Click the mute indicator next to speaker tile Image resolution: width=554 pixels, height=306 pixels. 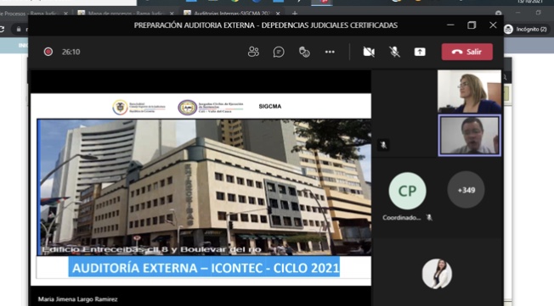pos(383,145)
